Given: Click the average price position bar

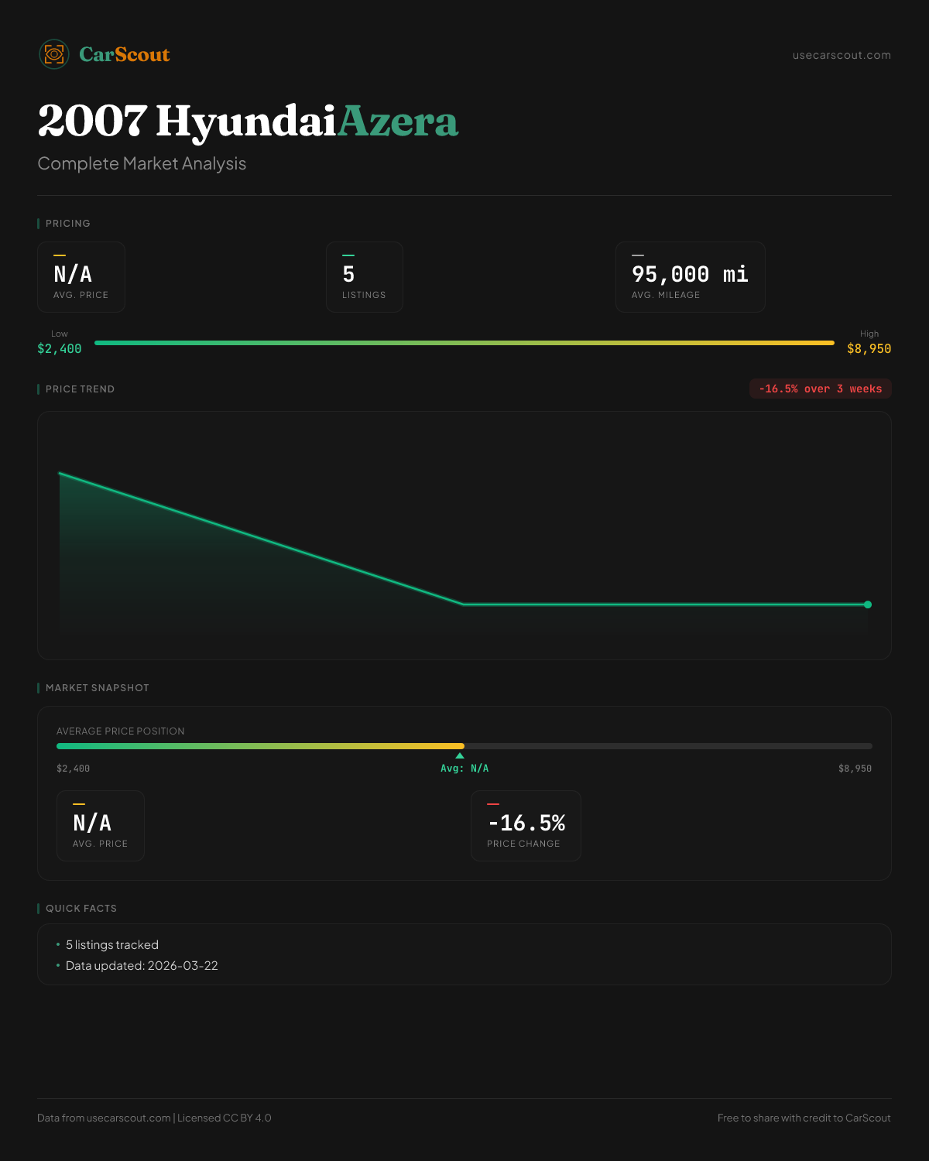Looking at the screenshot, I should coord(464,746).
